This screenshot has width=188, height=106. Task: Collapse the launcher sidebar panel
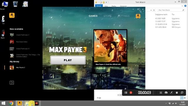[x=12, y=83]
